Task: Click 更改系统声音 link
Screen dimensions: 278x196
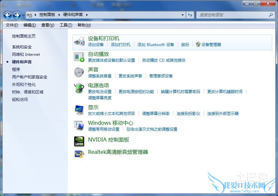Action: point(130,76)
